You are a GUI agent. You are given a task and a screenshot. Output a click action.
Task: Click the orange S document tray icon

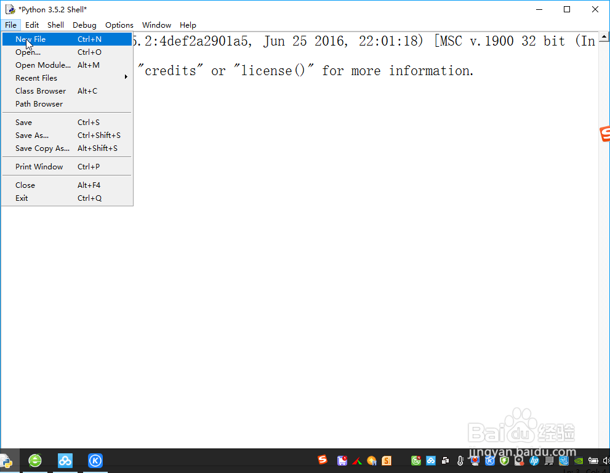(387, 461)
